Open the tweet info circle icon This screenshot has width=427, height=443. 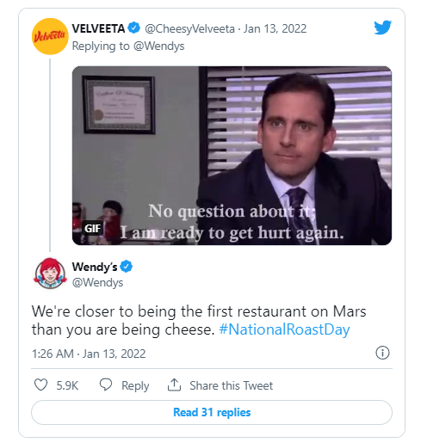coord(382,353)
